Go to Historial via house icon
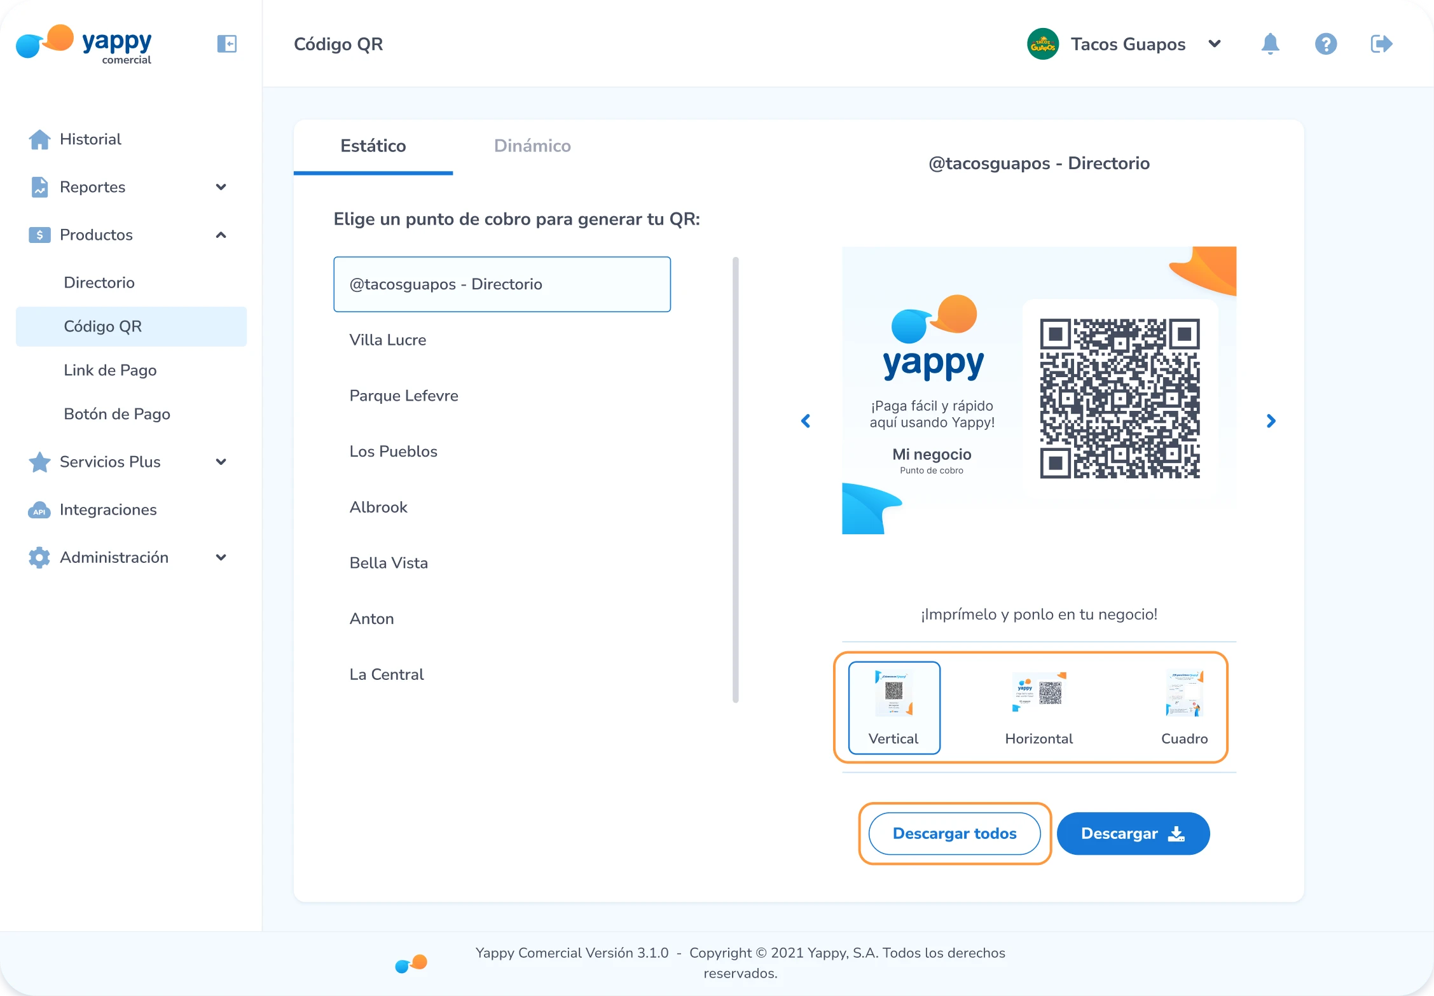Image resolution: width=1434 pixels, height=996 pixels. point(39,139)
